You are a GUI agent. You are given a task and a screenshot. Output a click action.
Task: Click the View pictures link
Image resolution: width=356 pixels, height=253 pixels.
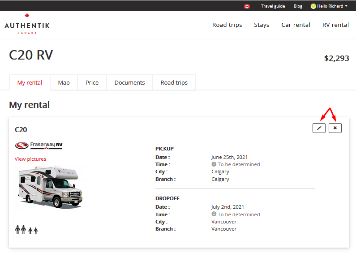[x=30, y=159]
